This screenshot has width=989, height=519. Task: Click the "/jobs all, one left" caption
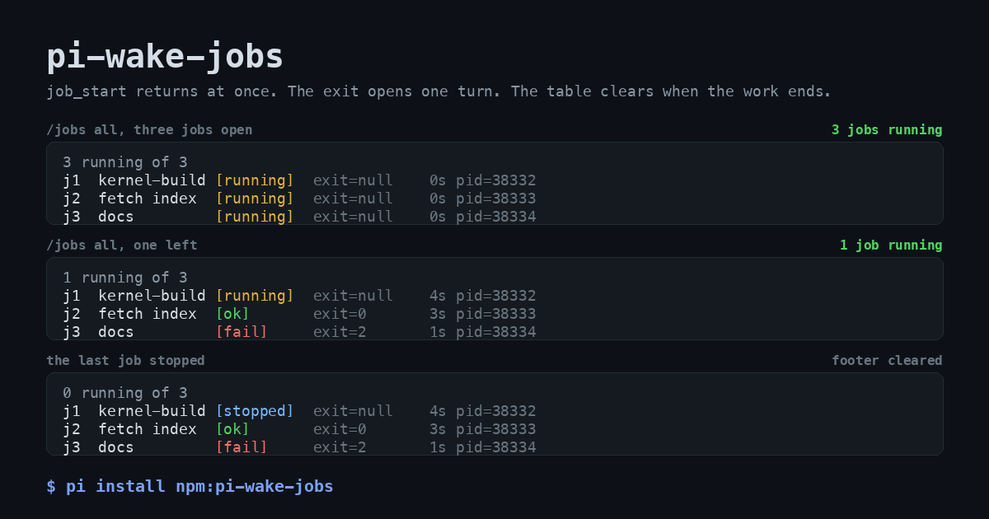coord(122,245)
